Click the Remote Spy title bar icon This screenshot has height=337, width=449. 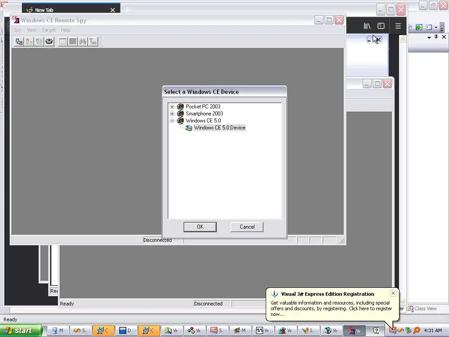pyautogui.click(x=16, y=20)
